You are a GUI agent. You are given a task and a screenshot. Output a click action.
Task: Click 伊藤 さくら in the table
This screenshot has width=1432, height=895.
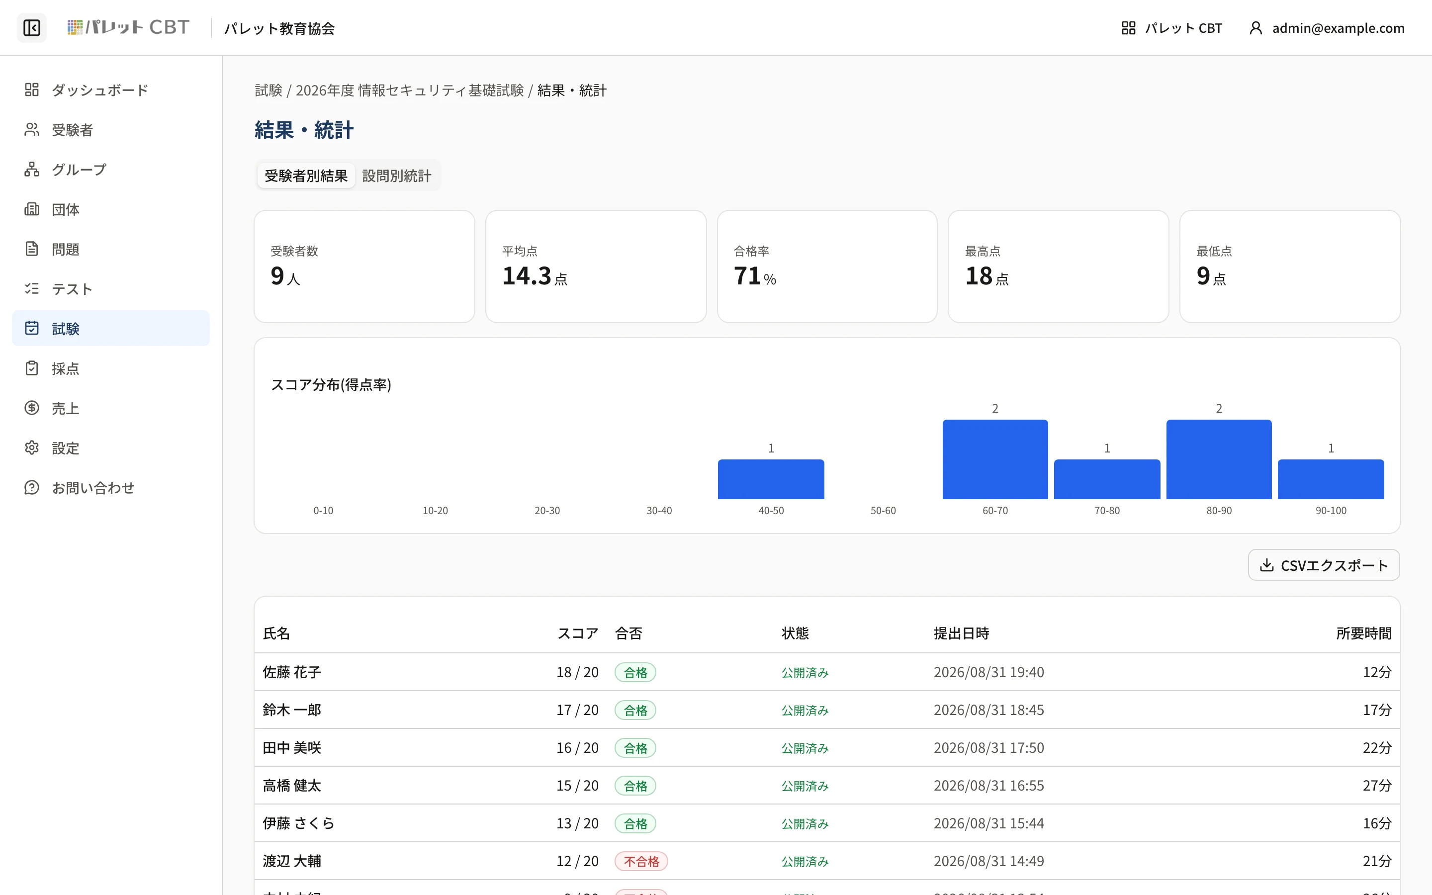click(299, 823)
